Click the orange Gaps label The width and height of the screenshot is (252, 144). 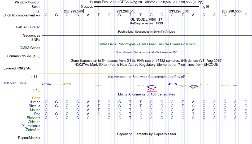pyautogui.click(x=36, y=98)
